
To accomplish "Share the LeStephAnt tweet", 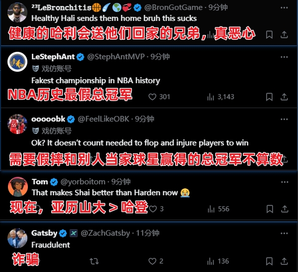I will click(284, 97).
